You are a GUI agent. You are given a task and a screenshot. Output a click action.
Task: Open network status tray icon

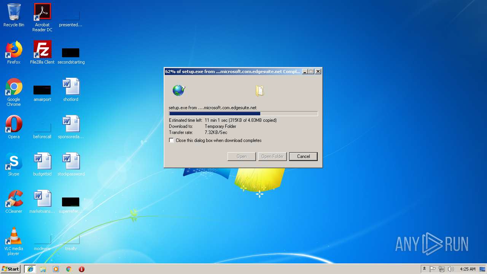(x=442, y=269)
